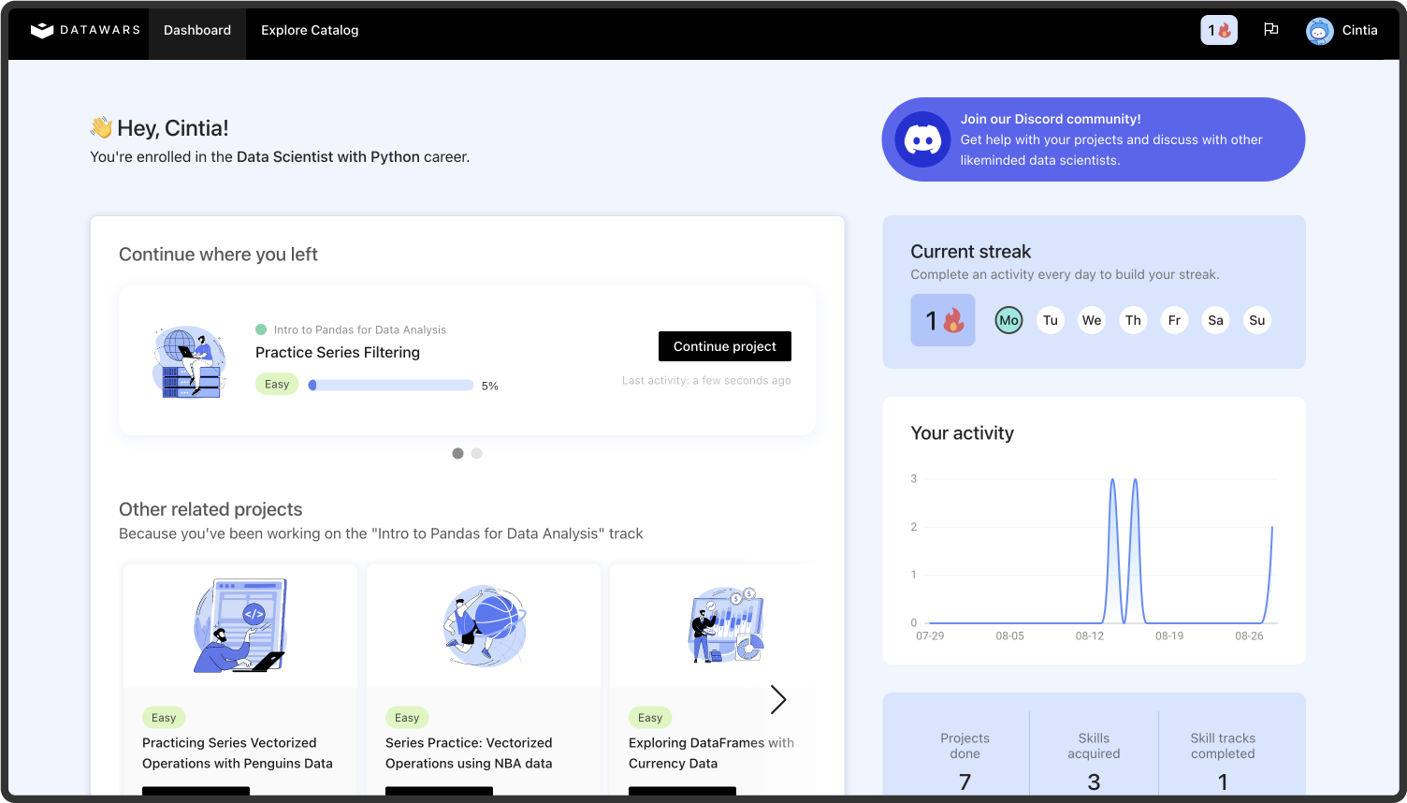Select the Sunday circle in Current streak
Image resolution: width=1407 pixels, height=803 pixels.
[x=1256, y=319]
